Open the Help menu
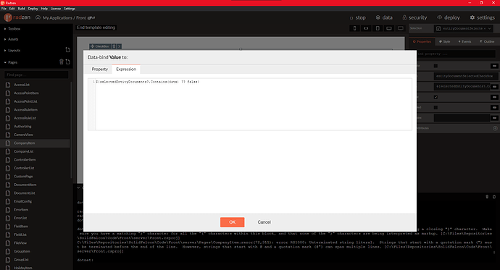Image resolution: width=500 pixels, height=270 pixels. pyautogui.click(x=44, y=9)
